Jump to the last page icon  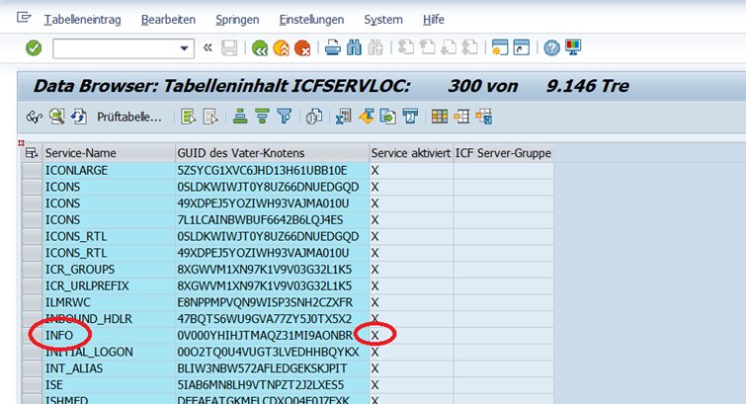469,48
